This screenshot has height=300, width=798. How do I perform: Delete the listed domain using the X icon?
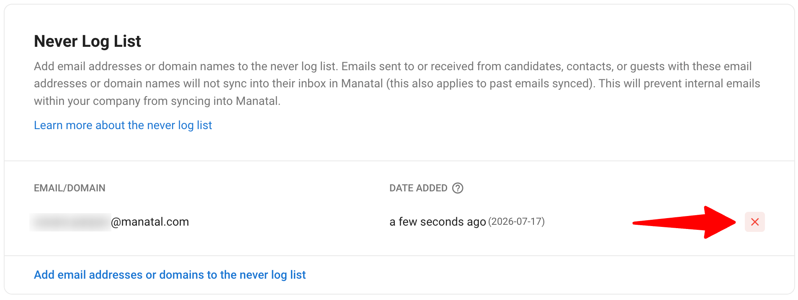(x=754, y=222)
